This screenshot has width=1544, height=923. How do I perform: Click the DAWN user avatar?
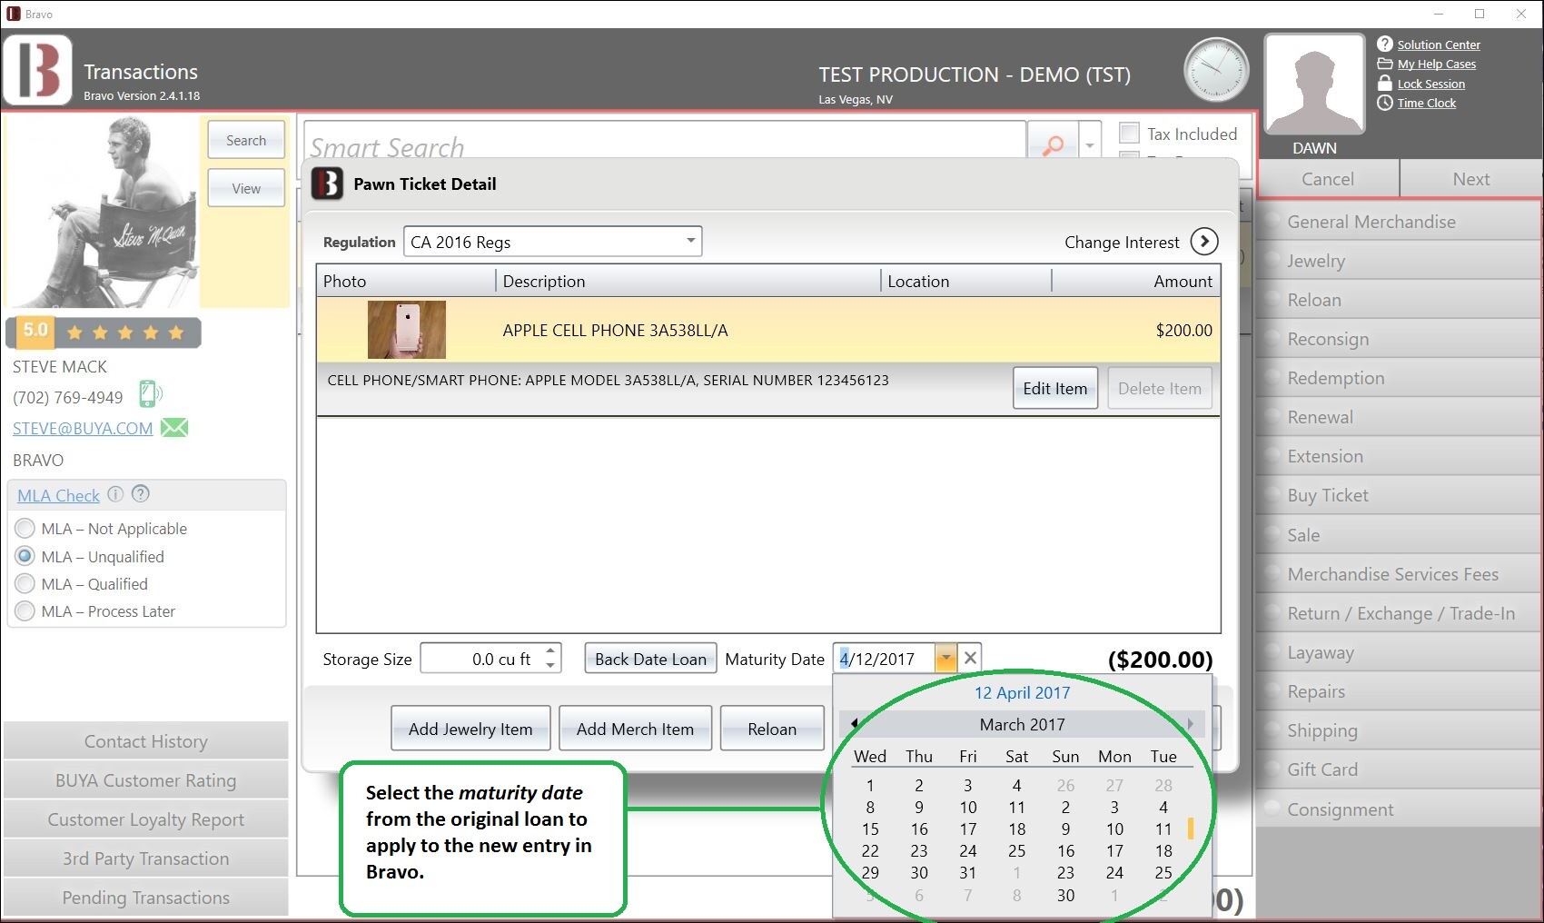click(1314, 84)
